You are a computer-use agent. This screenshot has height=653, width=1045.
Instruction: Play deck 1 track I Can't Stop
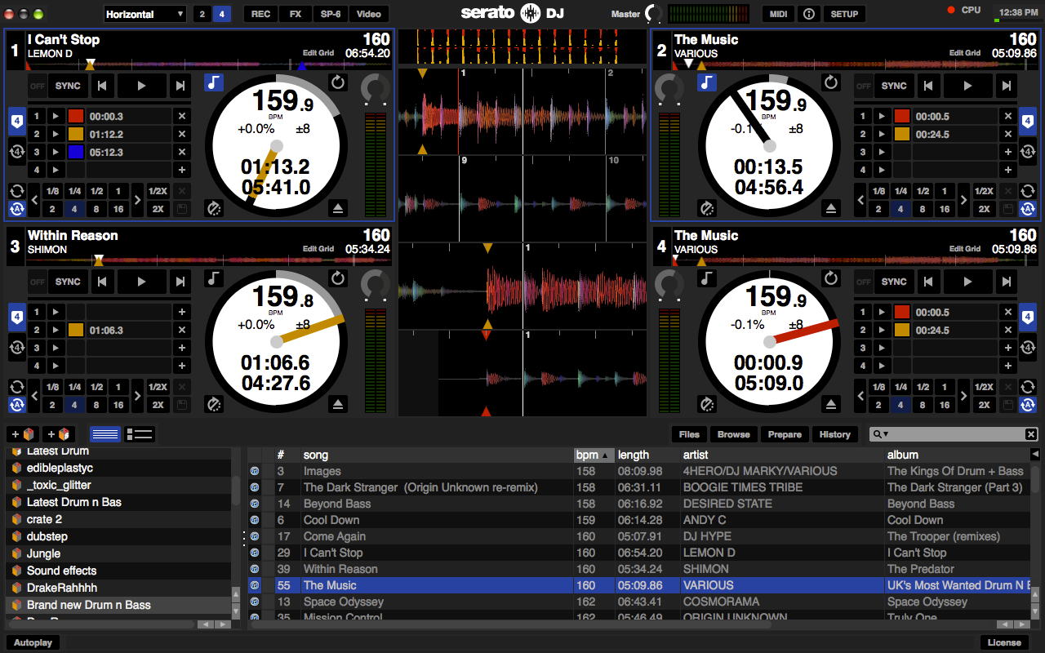141,86
